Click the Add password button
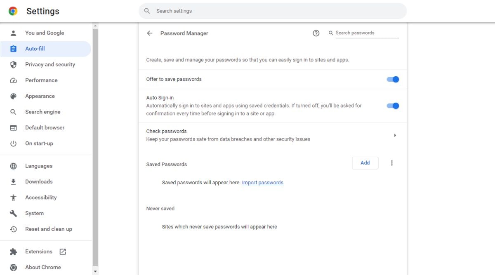495x275 pixels. (x=365, y=163)
